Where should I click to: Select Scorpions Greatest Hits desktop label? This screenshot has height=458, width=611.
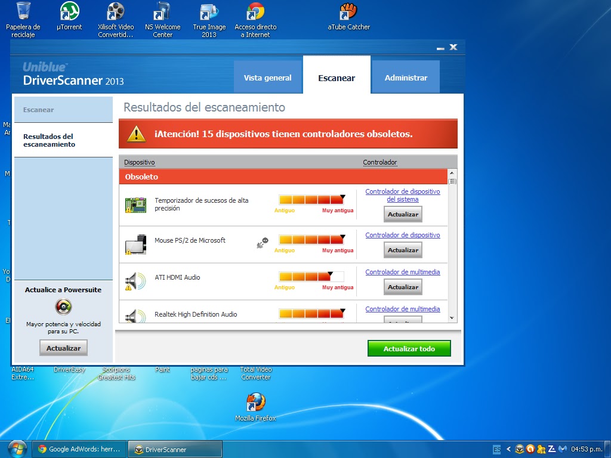[116, 373]
